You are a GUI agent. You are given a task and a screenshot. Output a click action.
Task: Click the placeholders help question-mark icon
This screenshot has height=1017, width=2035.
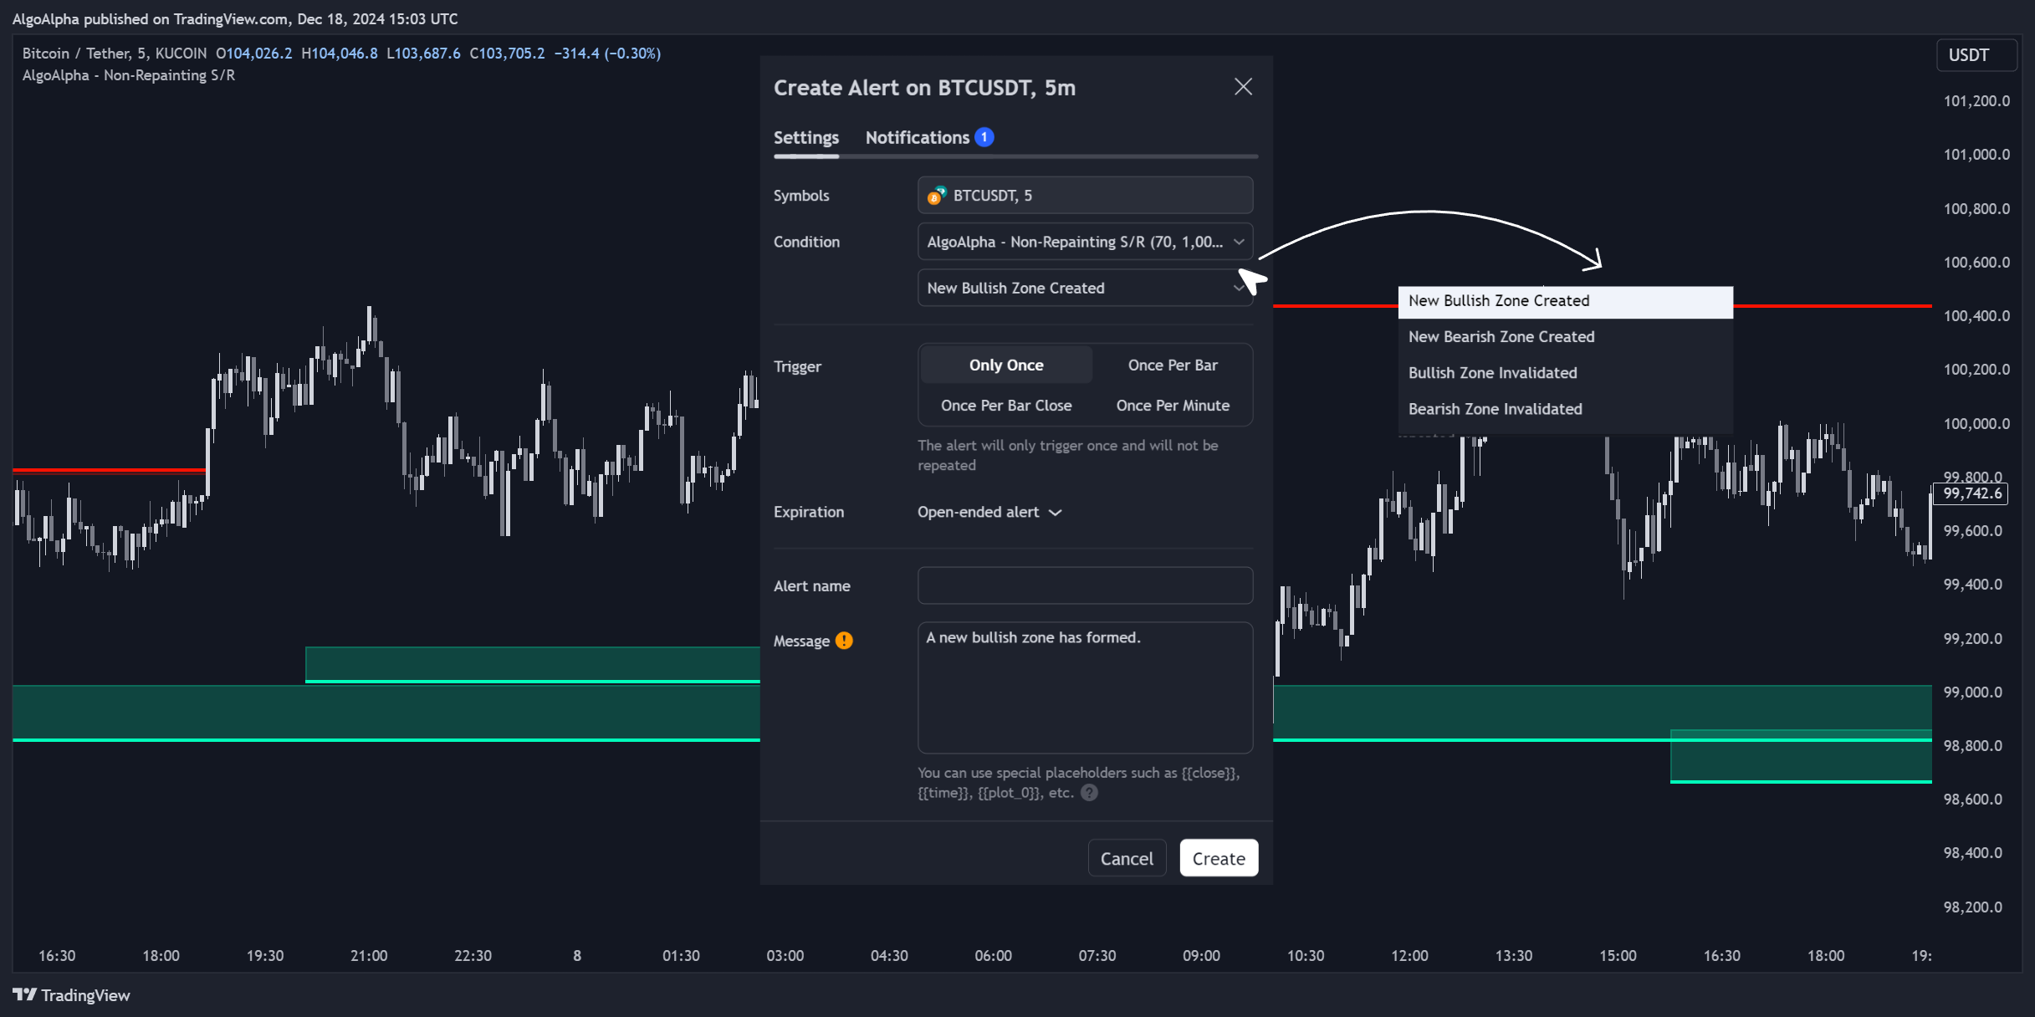(x=1089, y=793)
